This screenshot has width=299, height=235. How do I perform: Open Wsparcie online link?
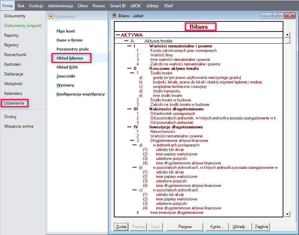19,126
